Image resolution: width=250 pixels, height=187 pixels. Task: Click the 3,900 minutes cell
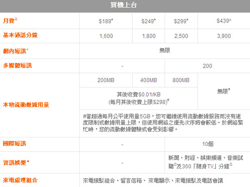click(224, 36)
